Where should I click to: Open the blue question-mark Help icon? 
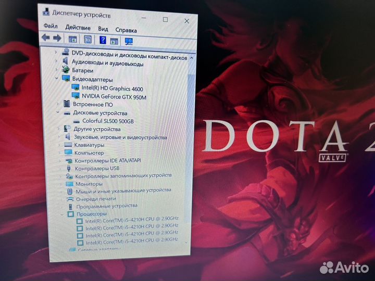click(x=103, y=40)
